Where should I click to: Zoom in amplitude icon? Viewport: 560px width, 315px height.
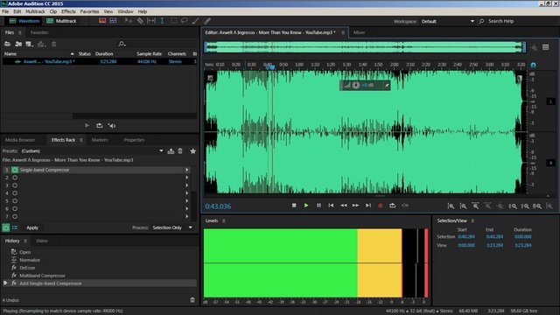pyautogui.click(x=451, y=206)
